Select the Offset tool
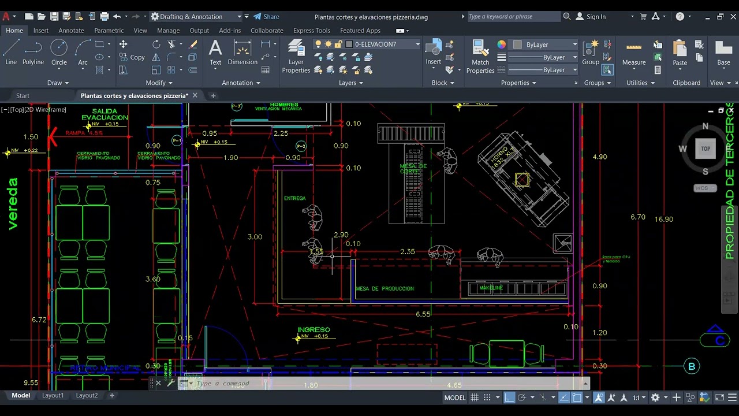Viewport: 739px width, 416px height. pyautogui.click(x=193, y=70)
